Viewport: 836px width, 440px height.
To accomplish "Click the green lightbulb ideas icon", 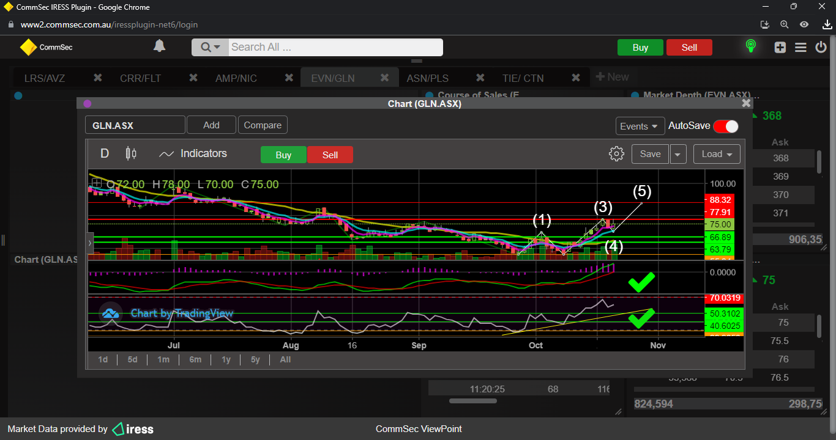I will (750, 47).
